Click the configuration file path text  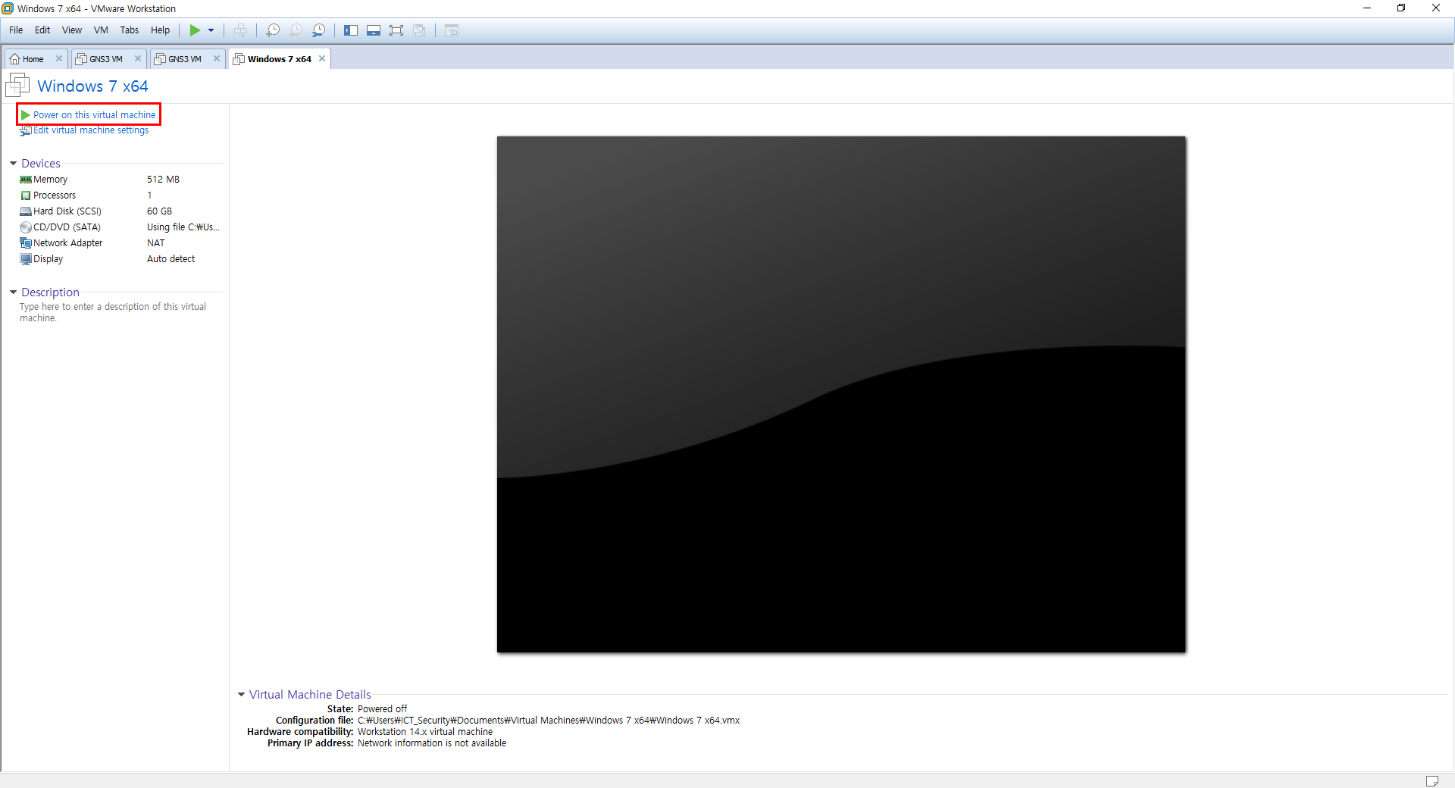point(549,721)
